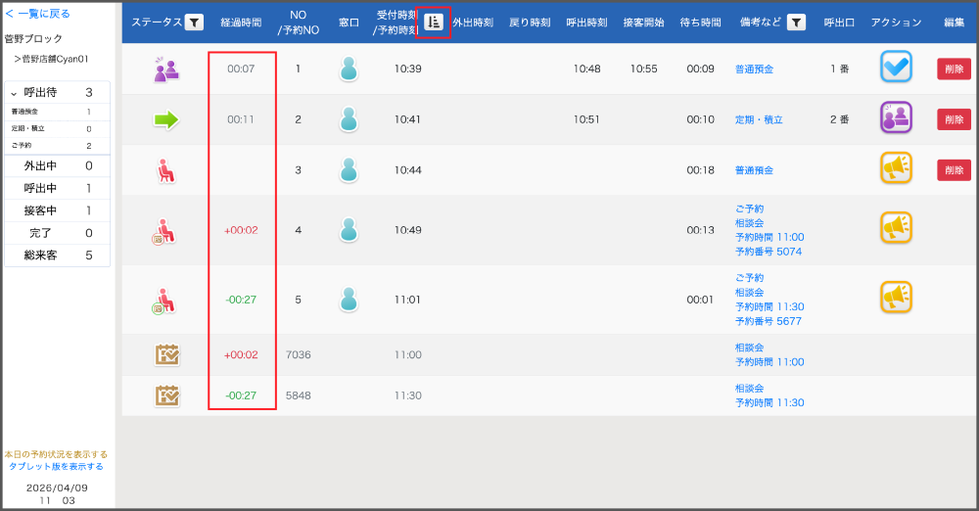Show today's reservation status link
Image resolution: width=979 pixels, height=511 pixels.
[56, 454]
